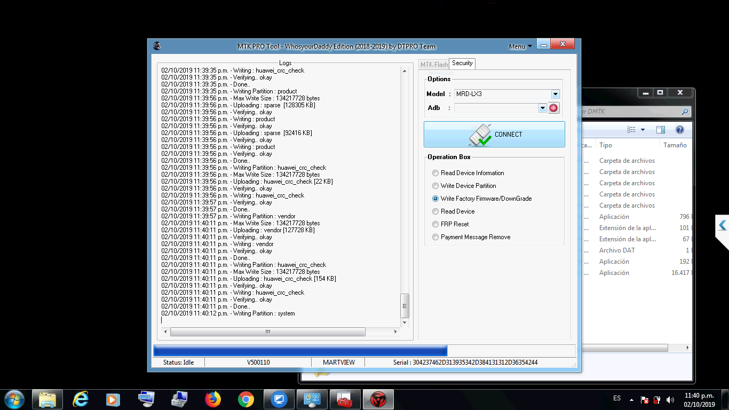This screenshot has width=729, height=410.
Task: Click the 'Status: Idle' status bar entry
Action: [x=179, y=362]
